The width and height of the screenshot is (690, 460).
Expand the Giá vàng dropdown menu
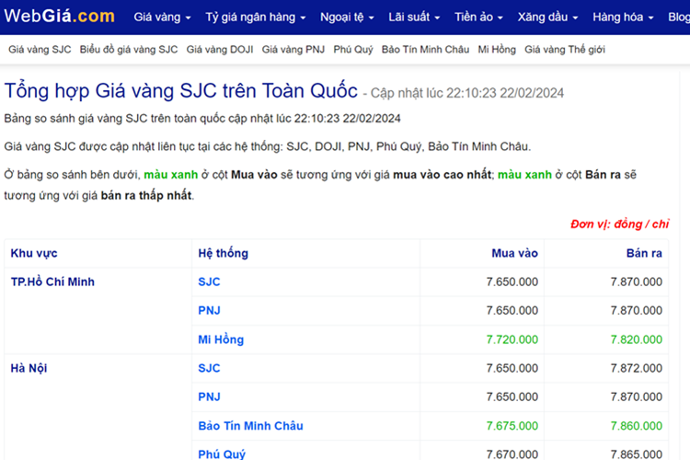(162, 17)
